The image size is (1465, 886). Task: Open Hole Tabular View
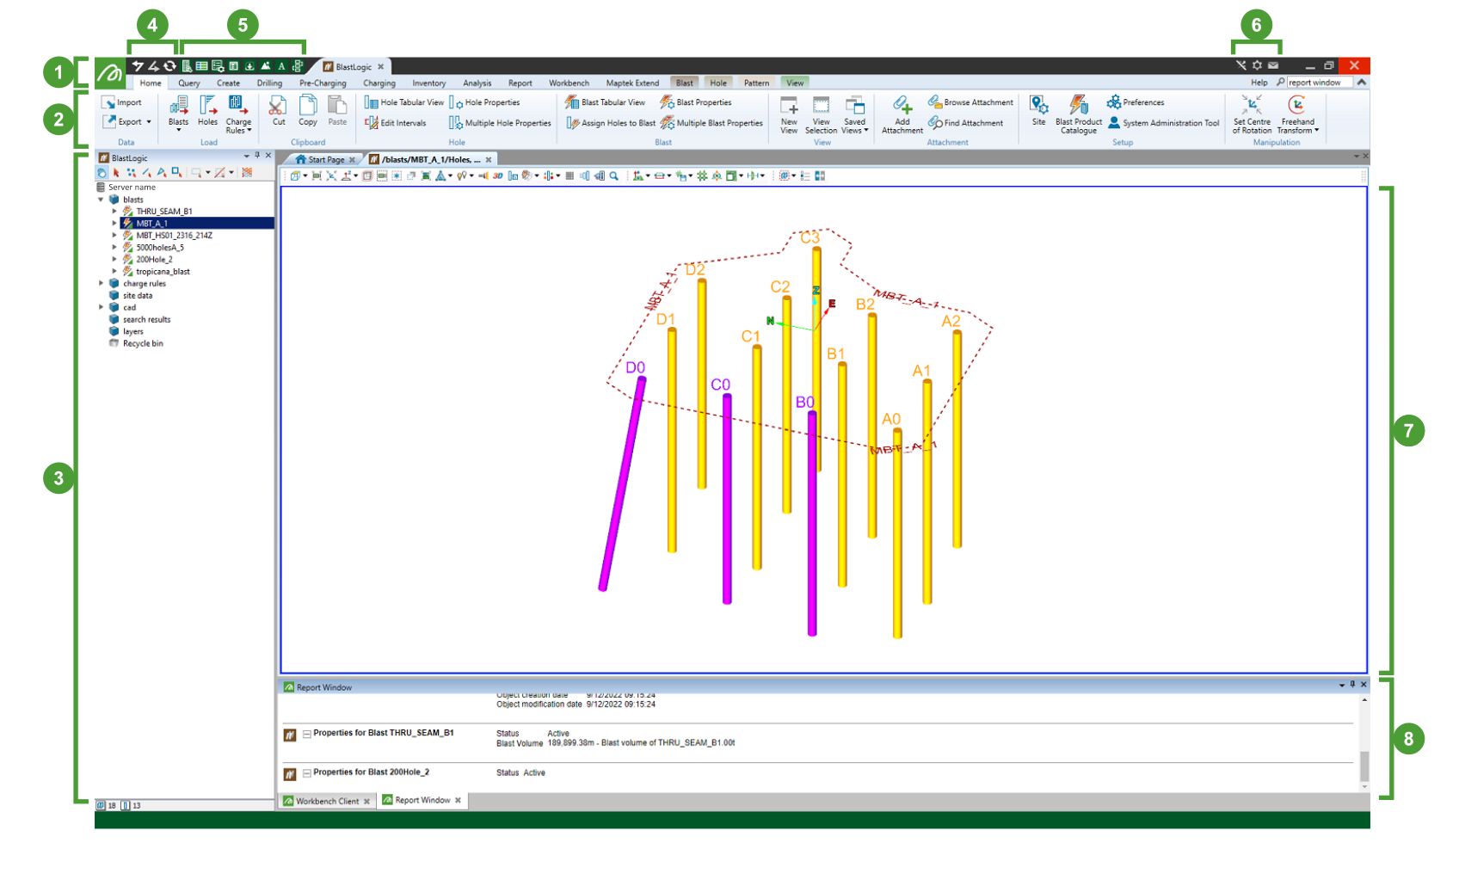pos(404,102)
